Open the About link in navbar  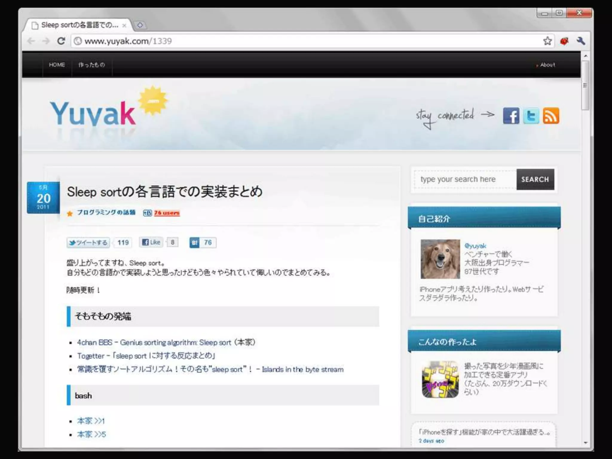547,65
